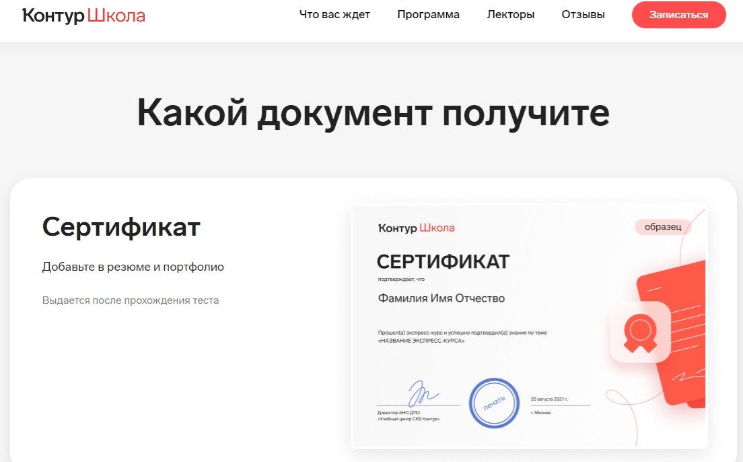Open the Контур Школа logo link
Screen dimensions: 743x462
pyautogui.click(x=84, y=15)
